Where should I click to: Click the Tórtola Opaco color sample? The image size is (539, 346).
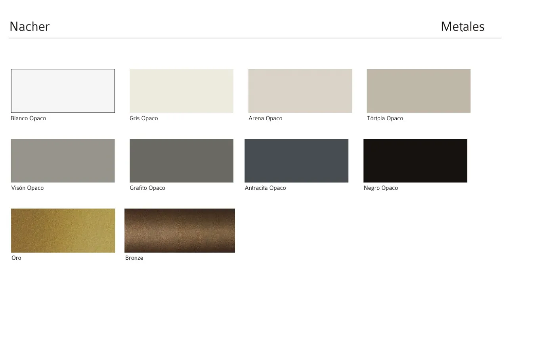(419, 91)
